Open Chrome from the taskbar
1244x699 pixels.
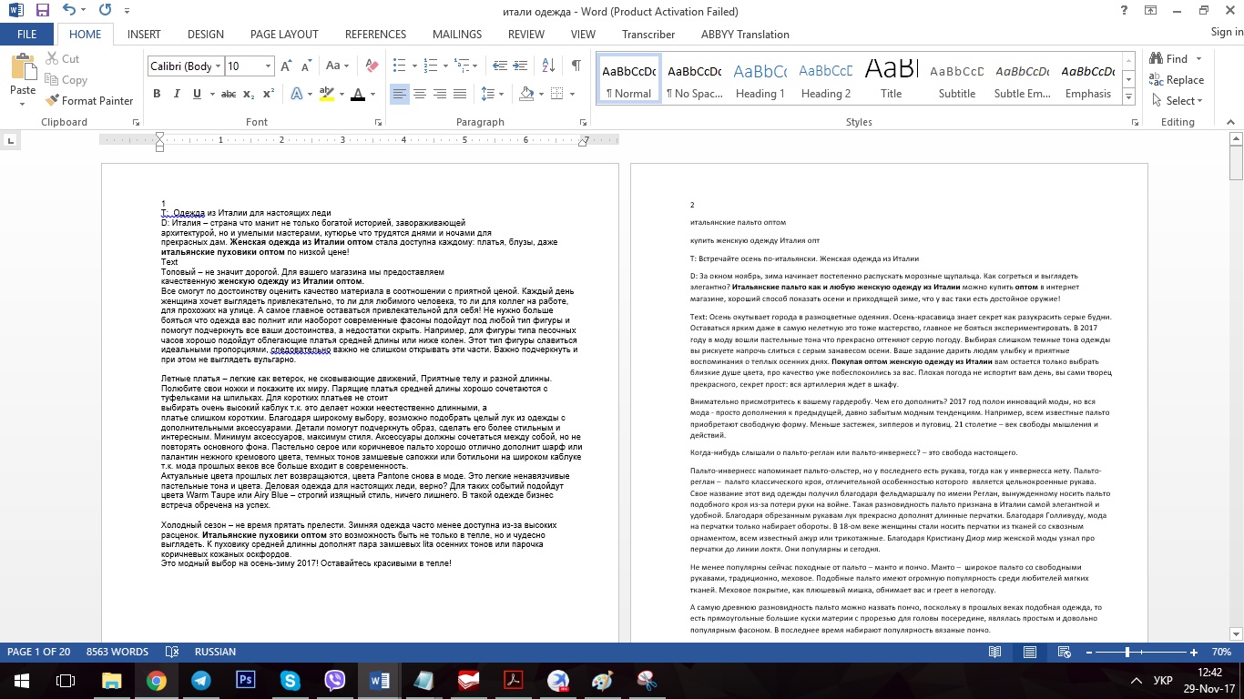(x=157, y=680)
